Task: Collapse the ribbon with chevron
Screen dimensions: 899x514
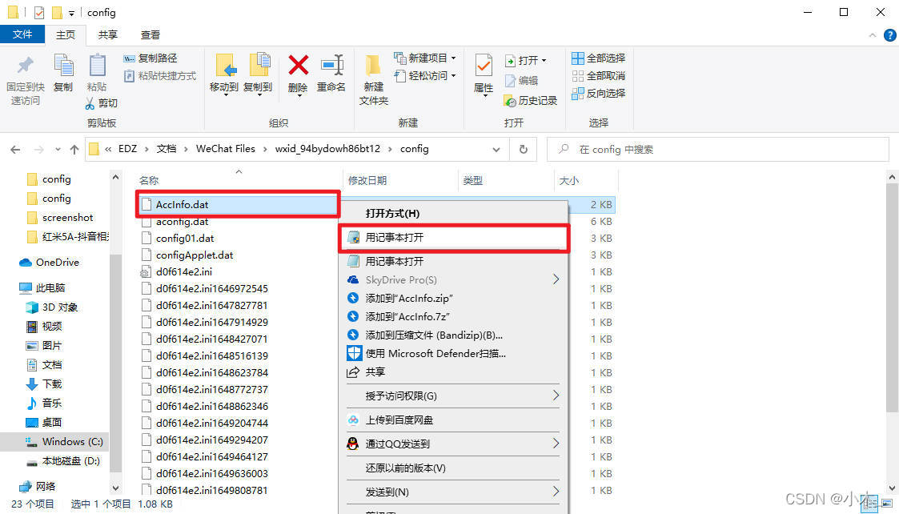Action: tap(873, 35)
